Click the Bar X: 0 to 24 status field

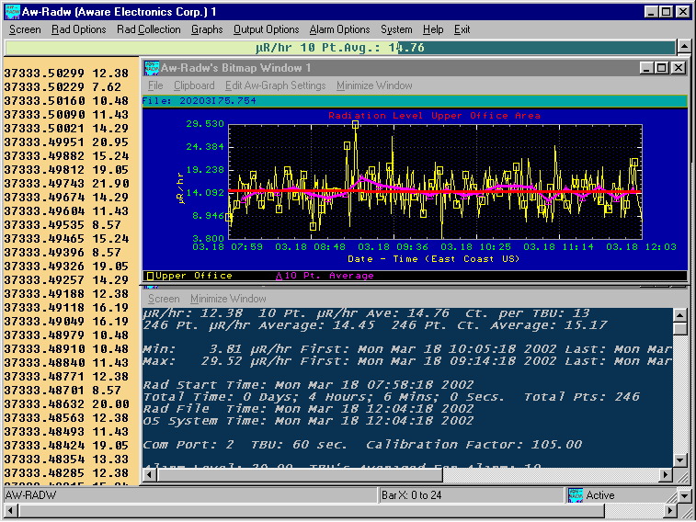coord(472,495)
